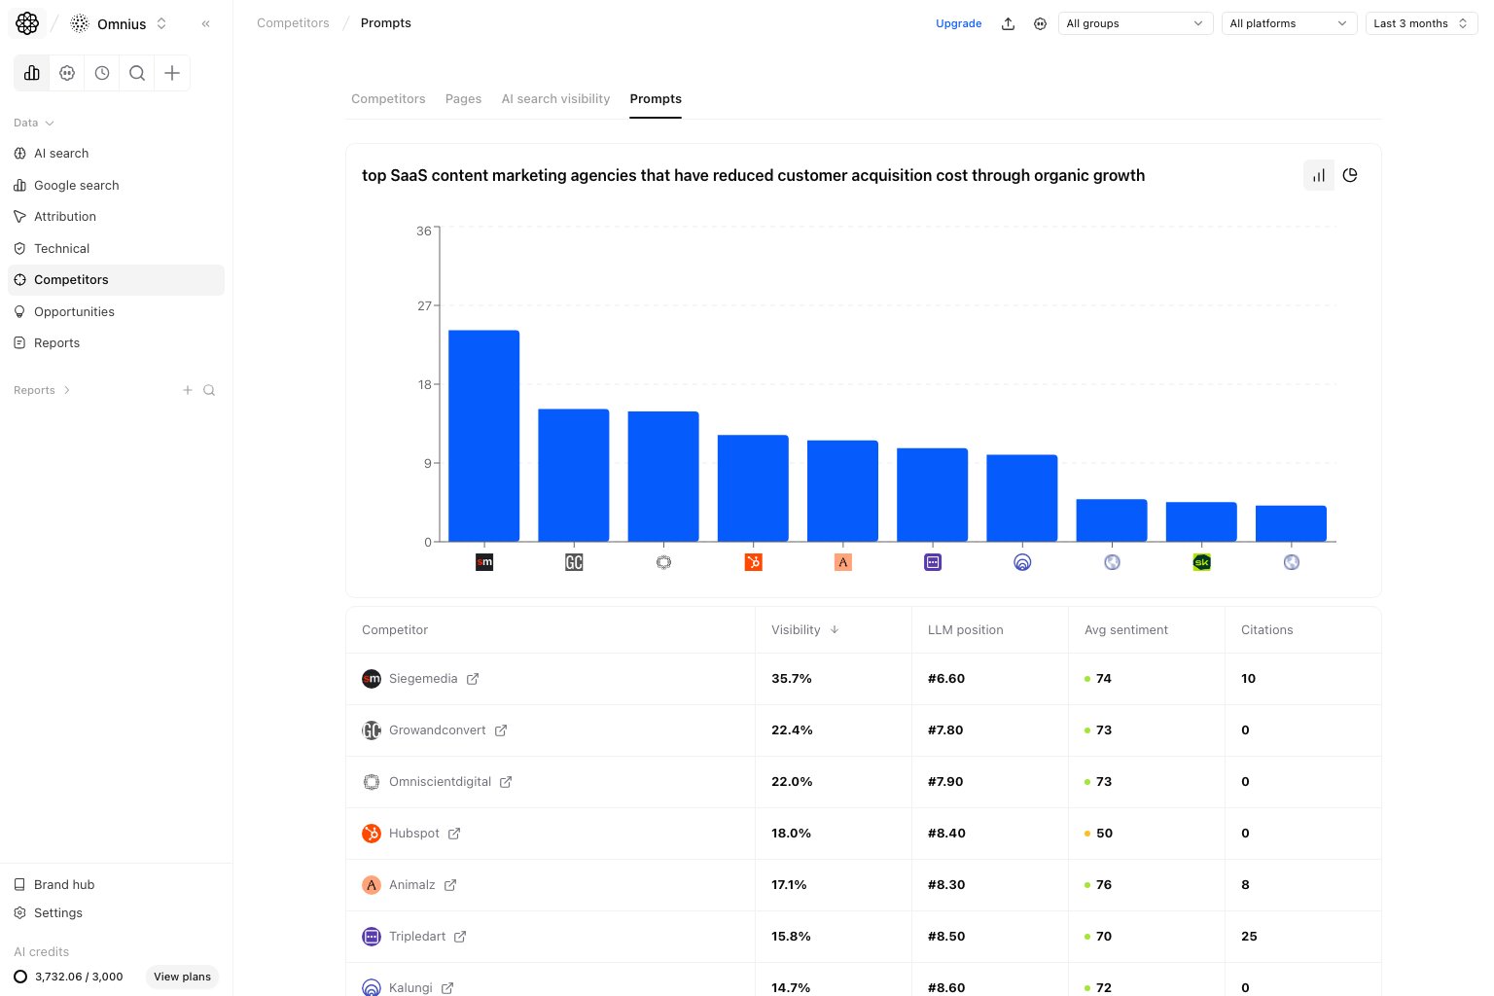Open Google search in sidebar
The width and height of the screenshot is (1494, 996).
coord(116,186)
